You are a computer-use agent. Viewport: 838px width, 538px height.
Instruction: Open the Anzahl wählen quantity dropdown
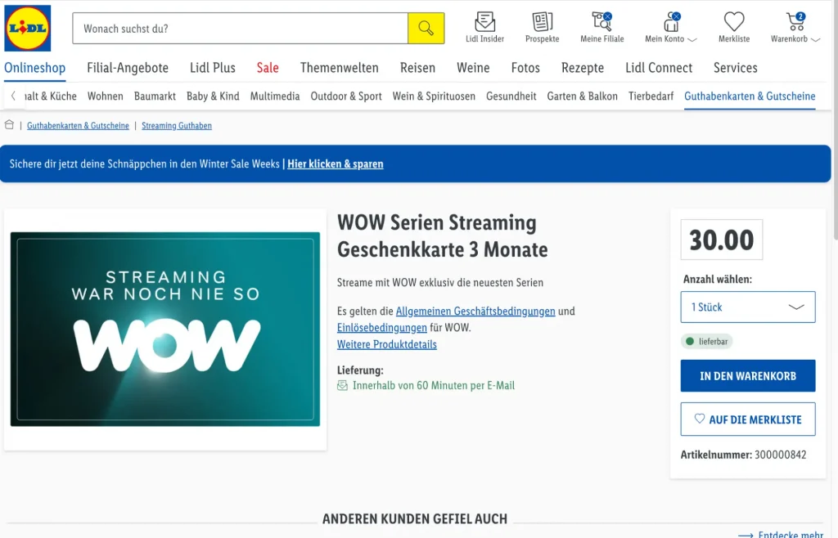748,307
